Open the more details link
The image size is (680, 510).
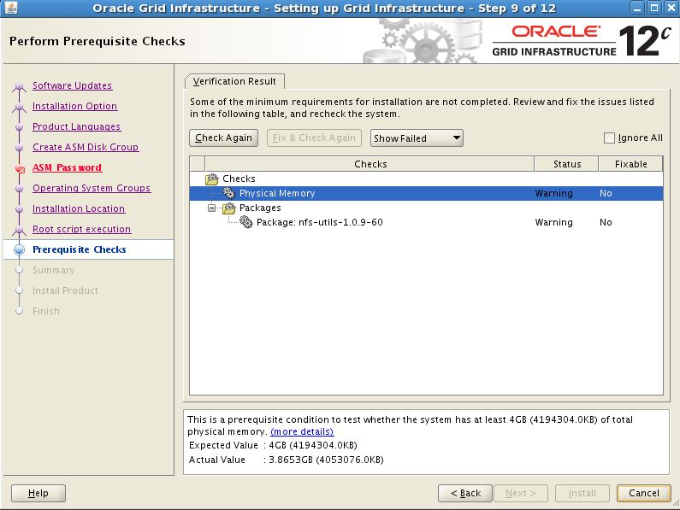point(302,431)
